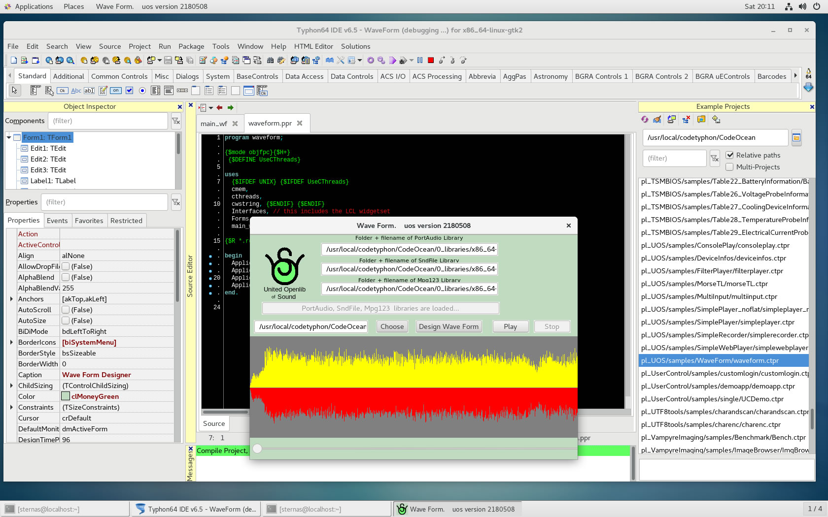Click the Design Wave Form button

(x=448, y=326)
